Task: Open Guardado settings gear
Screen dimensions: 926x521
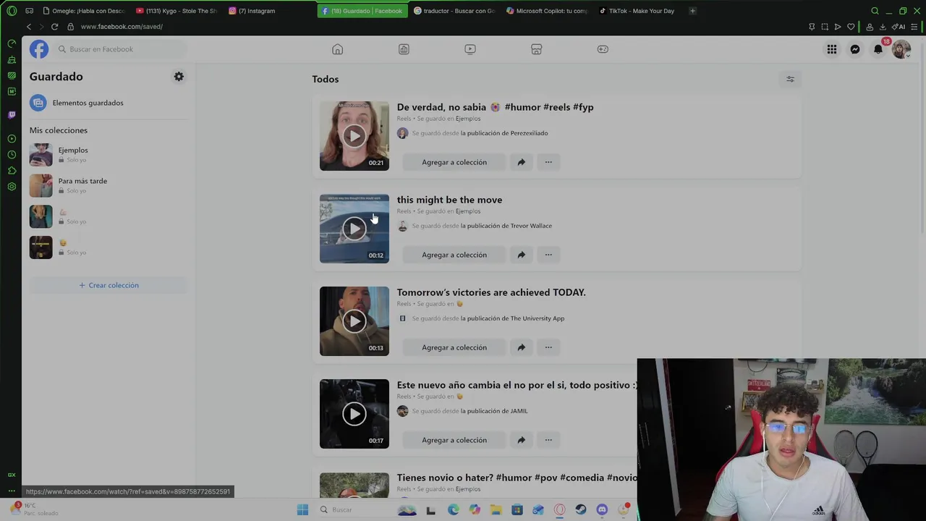Action: tap(179, 77)
